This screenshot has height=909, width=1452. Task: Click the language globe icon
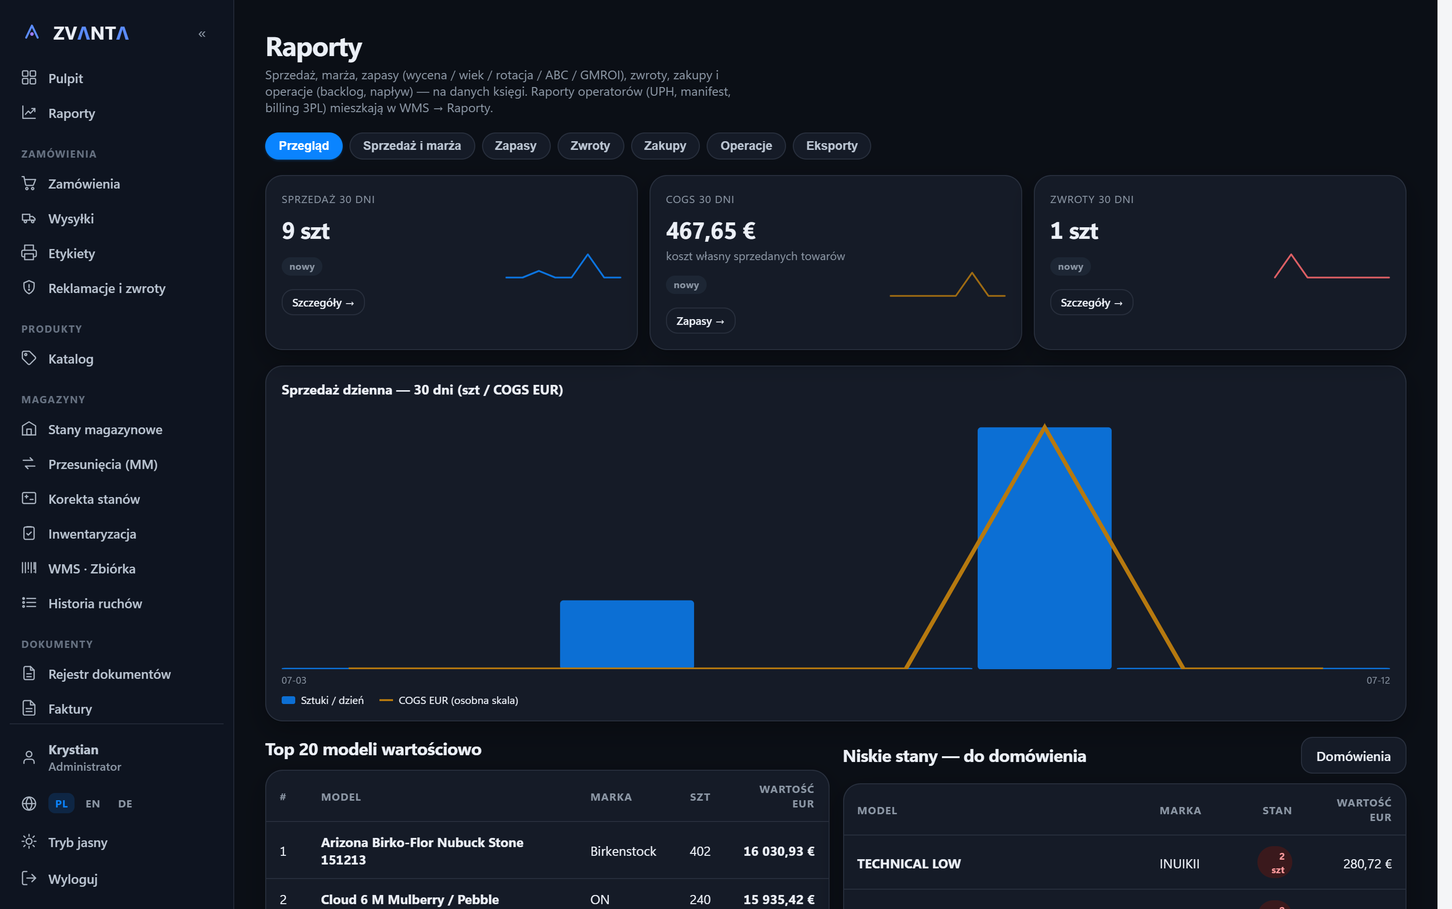[29, 804]
